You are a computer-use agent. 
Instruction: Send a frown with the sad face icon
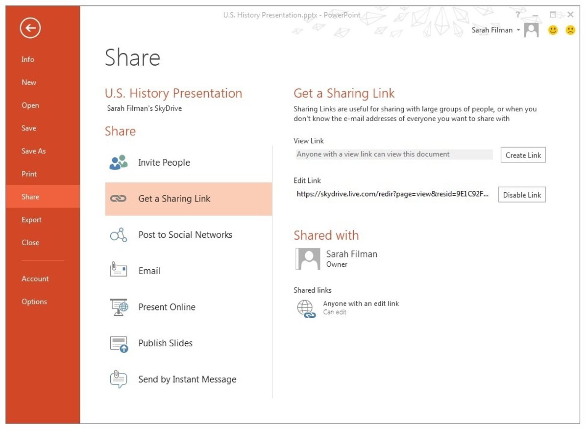click(x=570, y=30)
